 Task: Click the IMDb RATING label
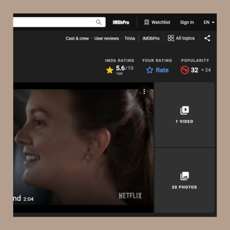[x=120, y=60]
